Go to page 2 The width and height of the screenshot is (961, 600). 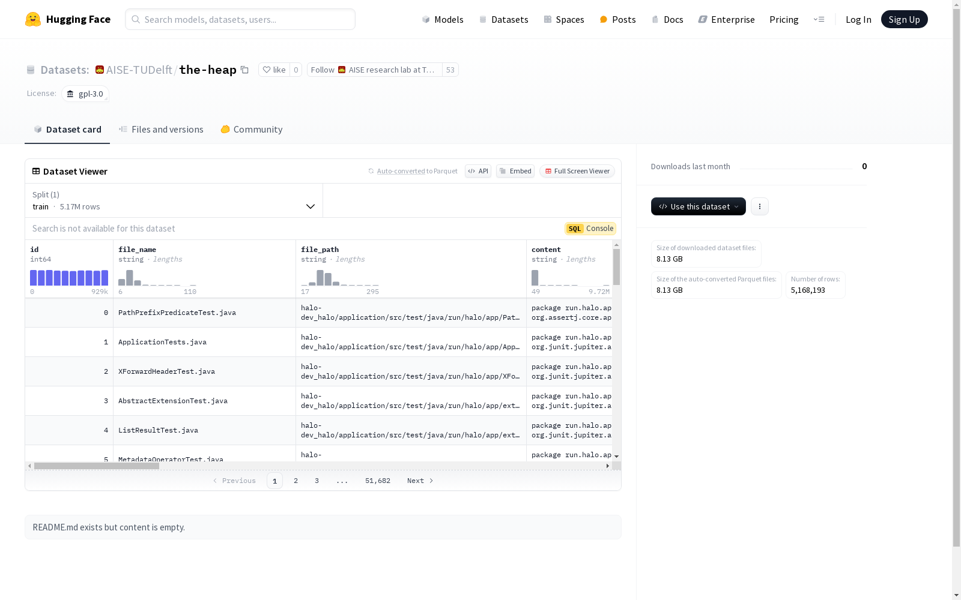point(296,481)
